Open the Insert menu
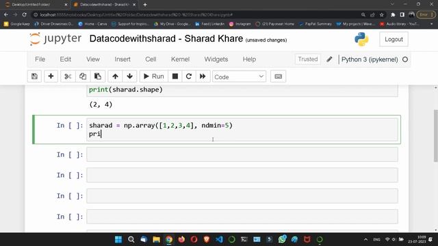Viewport: 438px width, 246px height. pyautogui.click(x=123, y=59)
